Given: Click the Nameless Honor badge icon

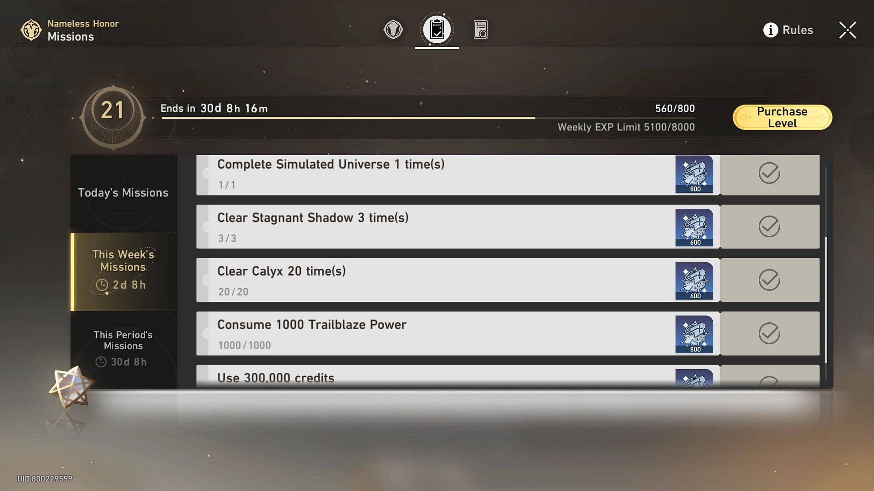Looking at the screenshot, I should 30,30.
